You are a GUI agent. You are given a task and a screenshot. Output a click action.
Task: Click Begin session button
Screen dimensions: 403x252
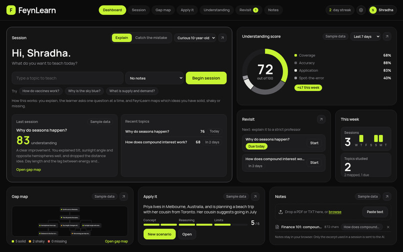206,78
